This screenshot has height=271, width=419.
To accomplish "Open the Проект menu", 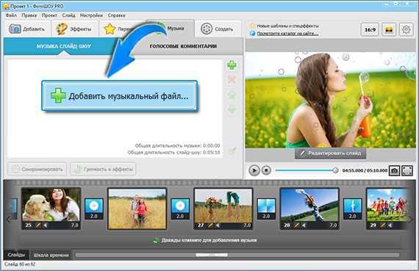I will (49, 15).
